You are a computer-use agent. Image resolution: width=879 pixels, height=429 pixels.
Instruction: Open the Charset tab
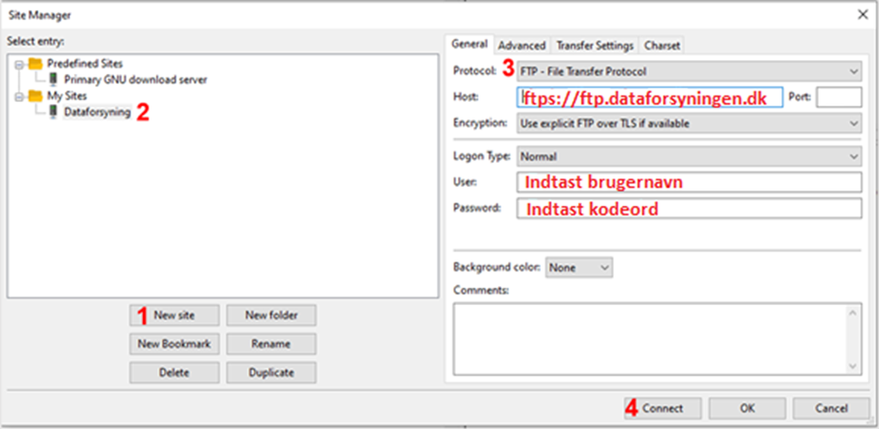pos(662,46)
